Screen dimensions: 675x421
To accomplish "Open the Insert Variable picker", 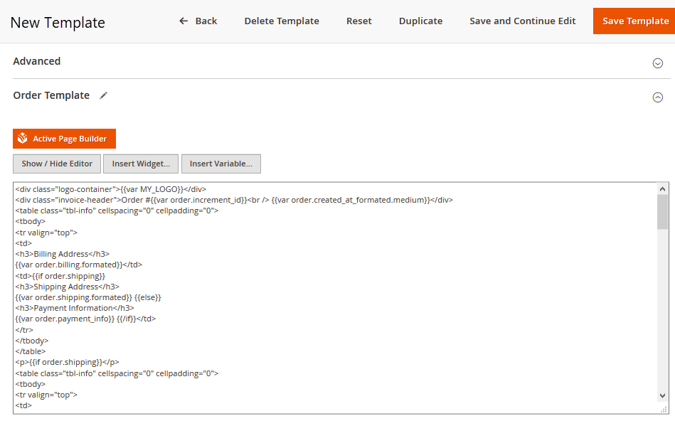I will [x=220, y=164].
